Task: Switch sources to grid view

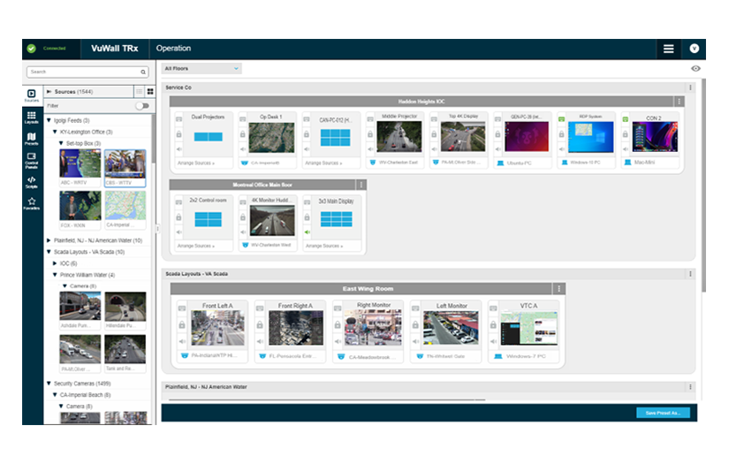Action: click(149, 92)
